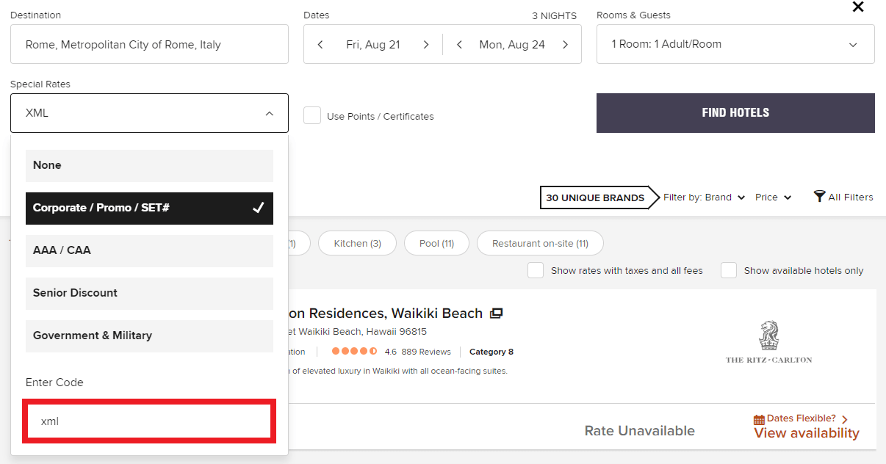The height and width of the screenshot is (464, 886).
Task: Click the calendar icon beside Dates Flexible
Action: point(759,420)
